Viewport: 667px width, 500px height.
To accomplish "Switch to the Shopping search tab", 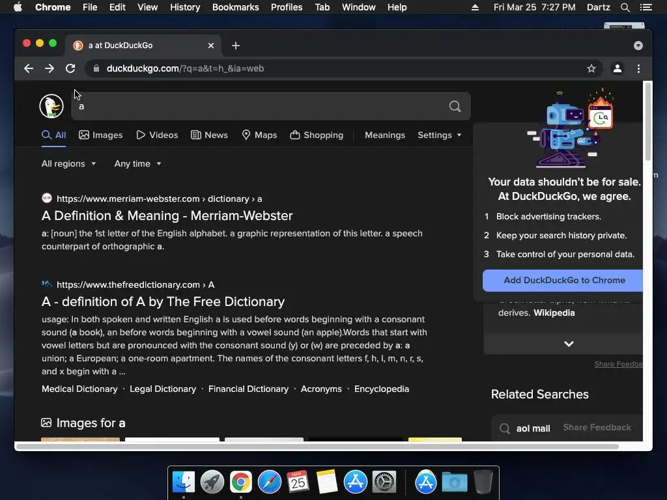I will [x=317, y=135].
